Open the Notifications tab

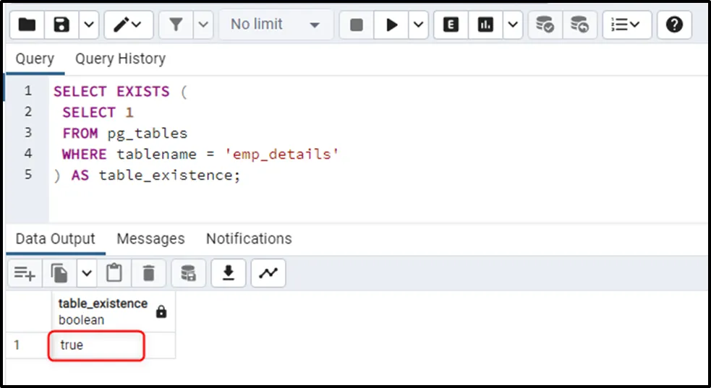(249, 238)
